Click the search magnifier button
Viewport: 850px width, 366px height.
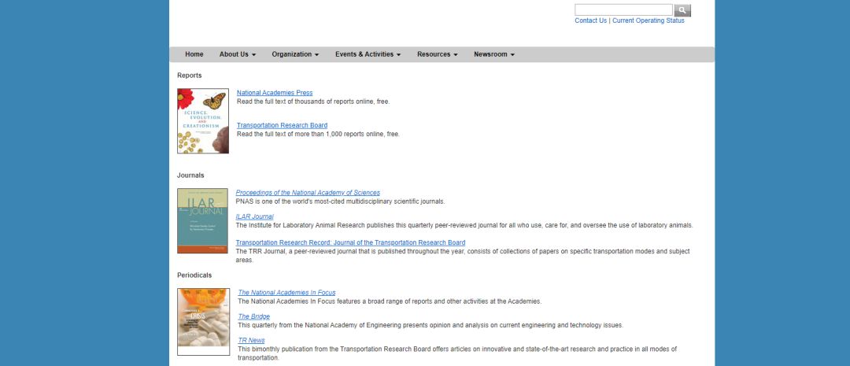point(682,10)
